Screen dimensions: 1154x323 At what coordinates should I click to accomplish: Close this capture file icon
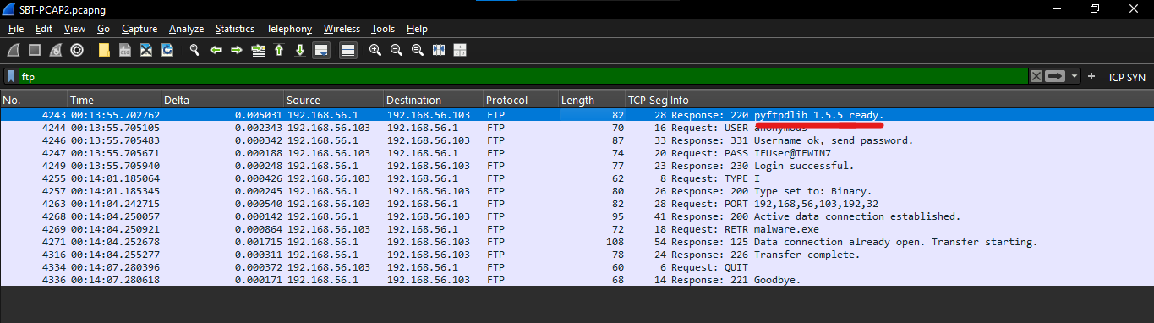[146, 50]
